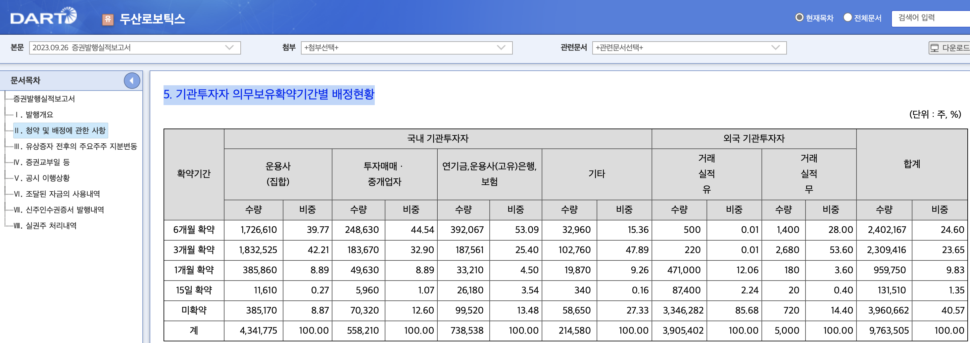Click percentage cell 85.68
The height and width of the screenshot is (343, 970).
747,310
